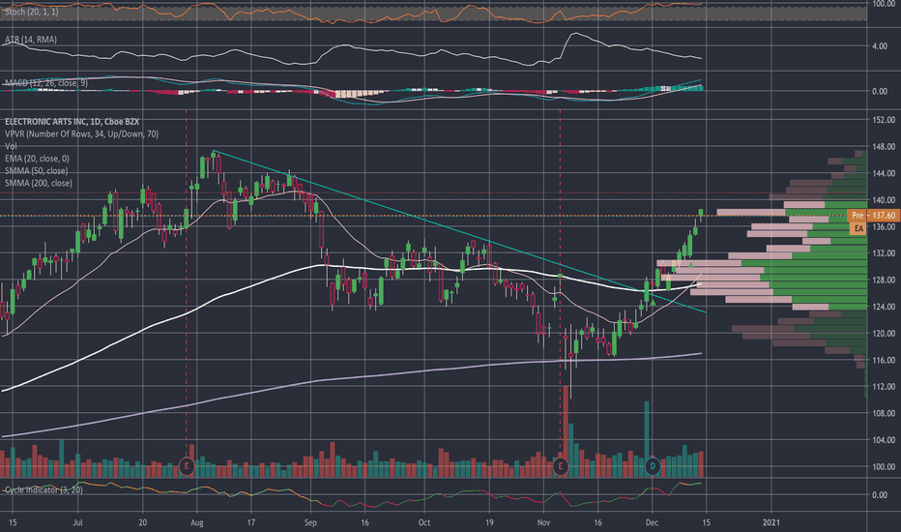
Task: Click the 148.00 price axis label
Action: tap(884, 147)
